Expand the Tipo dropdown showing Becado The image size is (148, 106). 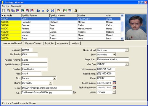point(54,78)
